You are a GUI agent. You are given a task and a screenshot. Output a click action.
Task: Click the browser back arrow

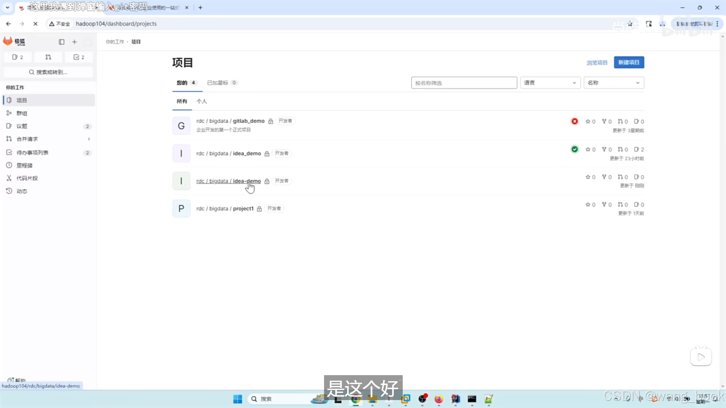(8, 24)
